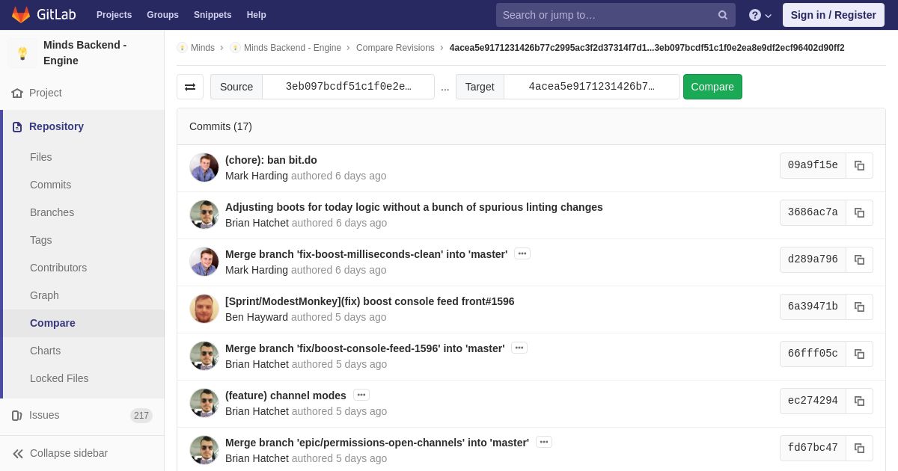Click the Minds Backend project avatar in sidebar
Image resolution: width=898 pixels, height=471 pixels.
[x=22, y=53]
